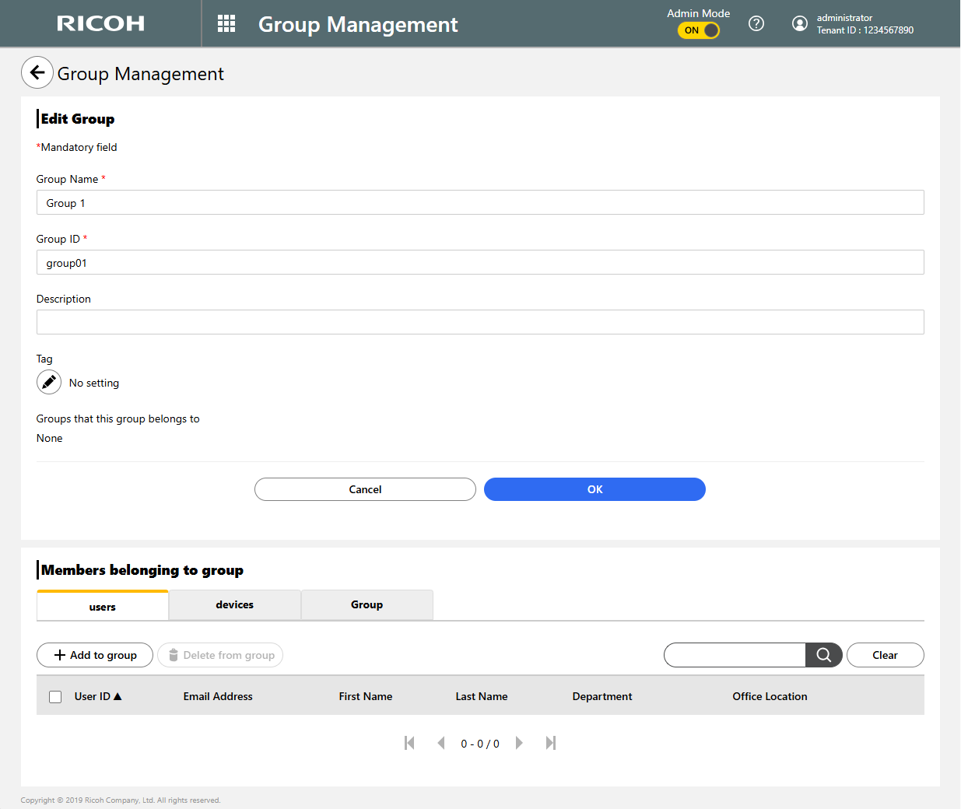
Task: Turn off the Admin Mode toggle
Action: click(698, 30)
